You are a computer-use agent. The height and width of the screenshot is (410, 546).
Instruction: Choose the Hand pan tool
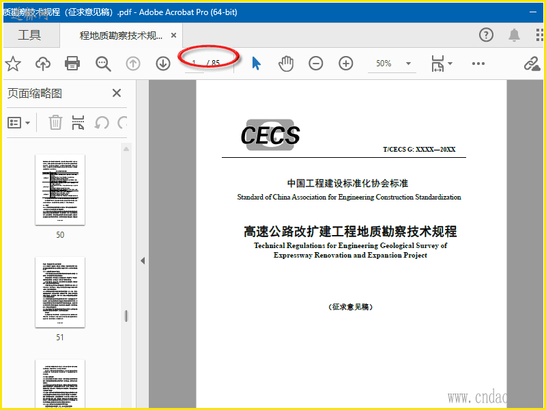click(x=286, y=64)
